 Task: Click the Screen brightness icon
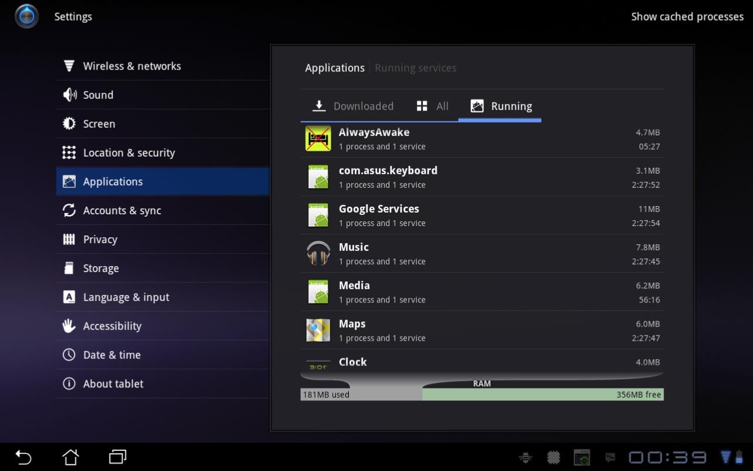[x=69, y=124]
